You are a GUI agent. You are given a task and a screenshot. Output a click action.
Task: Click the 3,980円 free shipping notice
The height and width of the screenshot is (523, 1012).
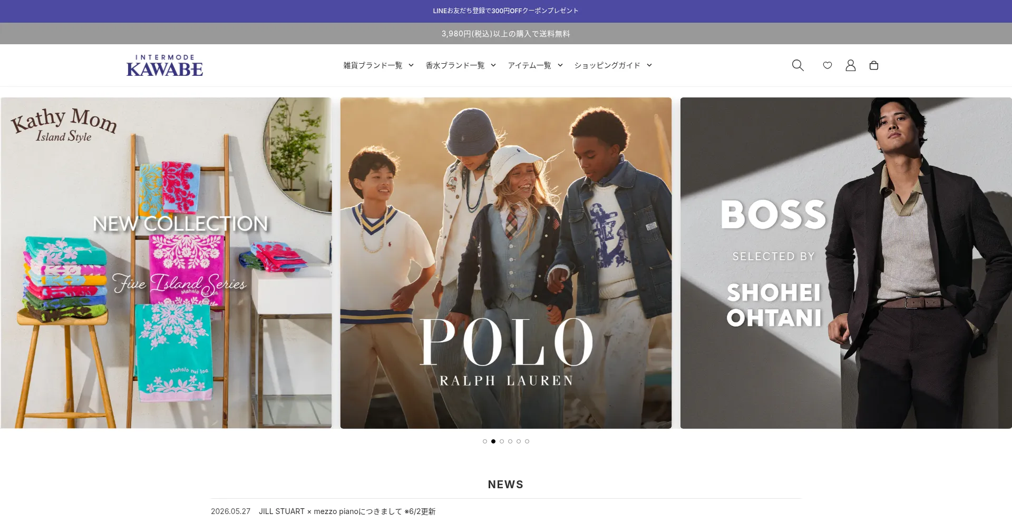click(x=506, y=34)
